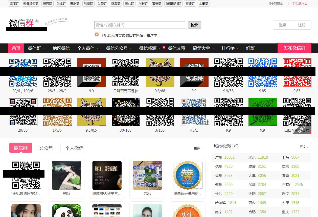
Task: Expand the 排行榜 dropdown
Action: click(x=229, y=48)
